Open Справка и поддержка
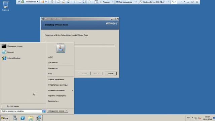 (57, 95)
